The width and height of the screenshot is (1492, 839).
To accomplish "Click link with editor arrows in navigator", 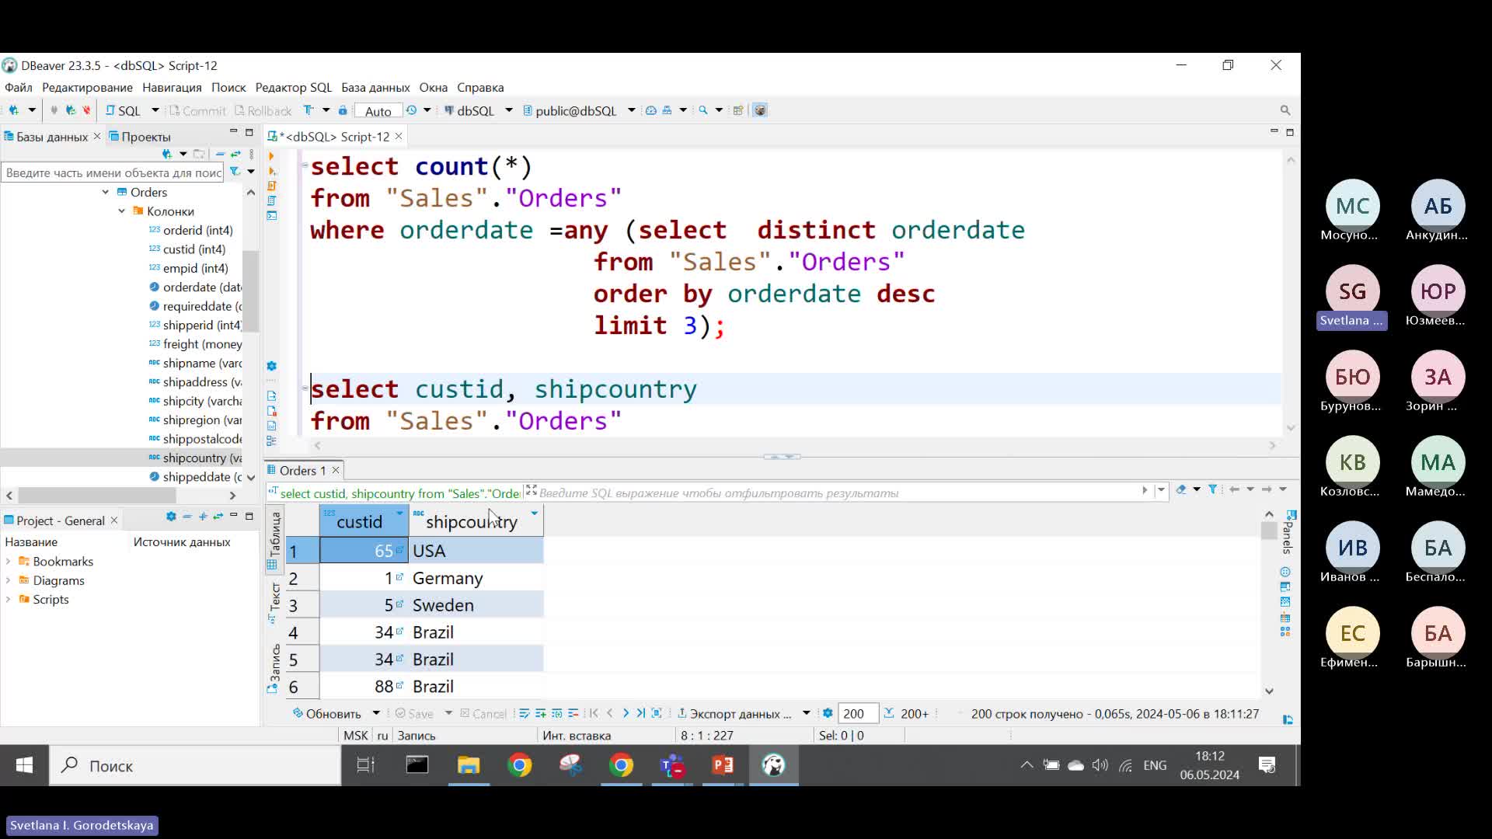I will click(x=235, y=154).
